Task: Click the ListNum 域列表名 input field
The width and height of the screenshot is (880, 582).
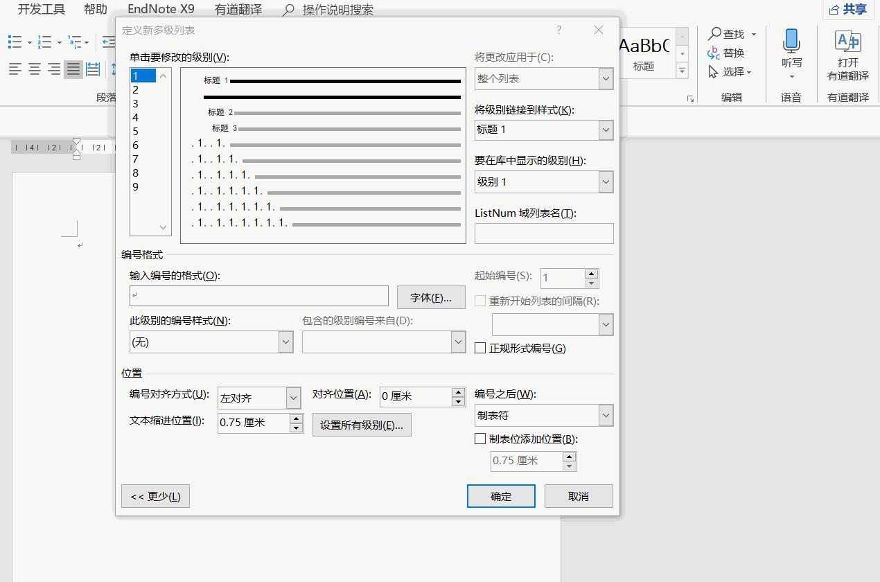Action: click(543, 233)
